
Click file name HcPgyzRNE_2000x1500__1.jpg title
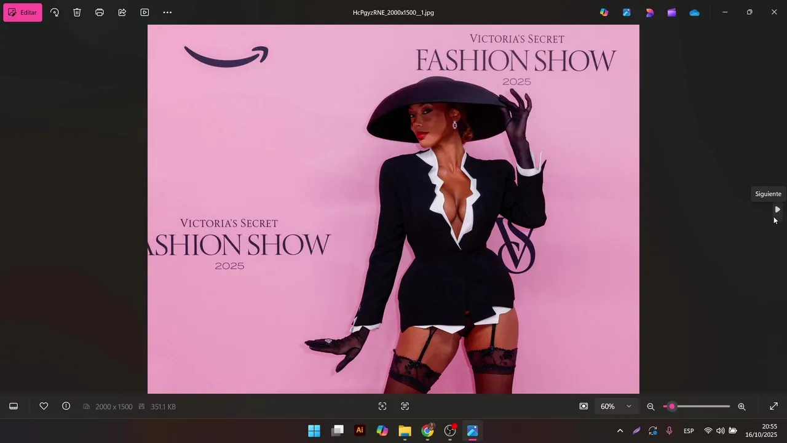tap(393, 12)
